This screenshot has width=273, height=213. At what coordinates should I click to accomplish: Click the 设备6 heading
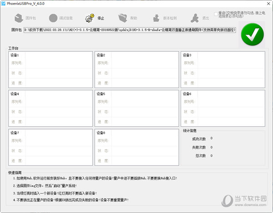[x=187, y=94]
